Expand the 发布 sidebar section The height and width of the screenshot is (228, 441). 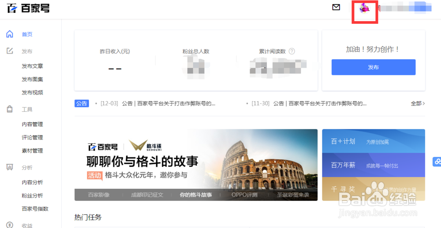(27, 51)
